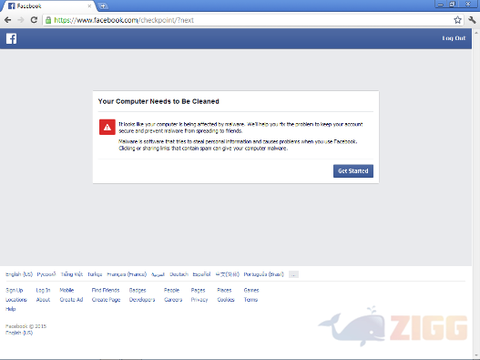Minimize the browser window
This screenshot has height=360, width=480.
pyautogui.click(x=441, y=5)
